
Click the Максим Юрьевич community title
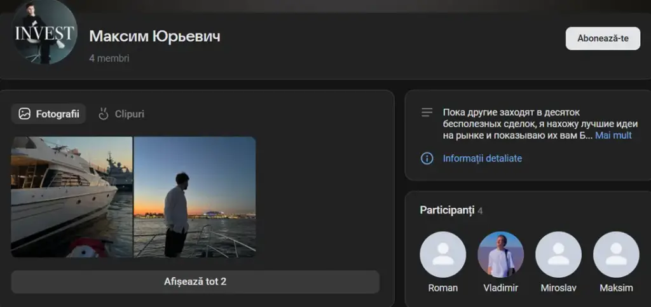pos(154,36)
